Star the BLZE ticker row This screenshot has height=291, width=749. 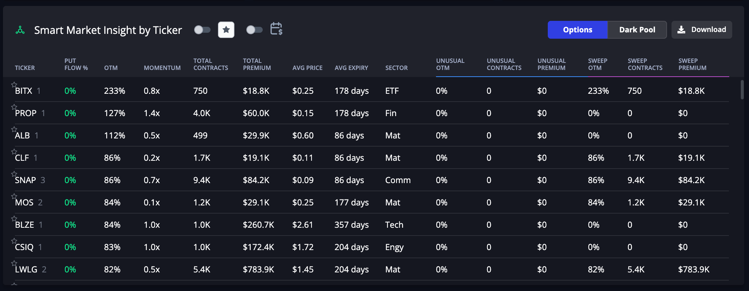tap(14, 219)
